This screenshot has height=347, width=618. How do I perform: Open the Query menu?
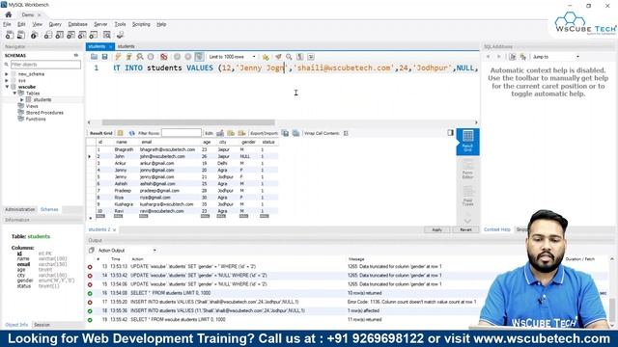(x=55, y=24)
